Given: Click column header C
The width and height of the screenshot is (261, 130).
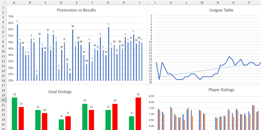Looking at the screenshot, I should coord(45,3).
